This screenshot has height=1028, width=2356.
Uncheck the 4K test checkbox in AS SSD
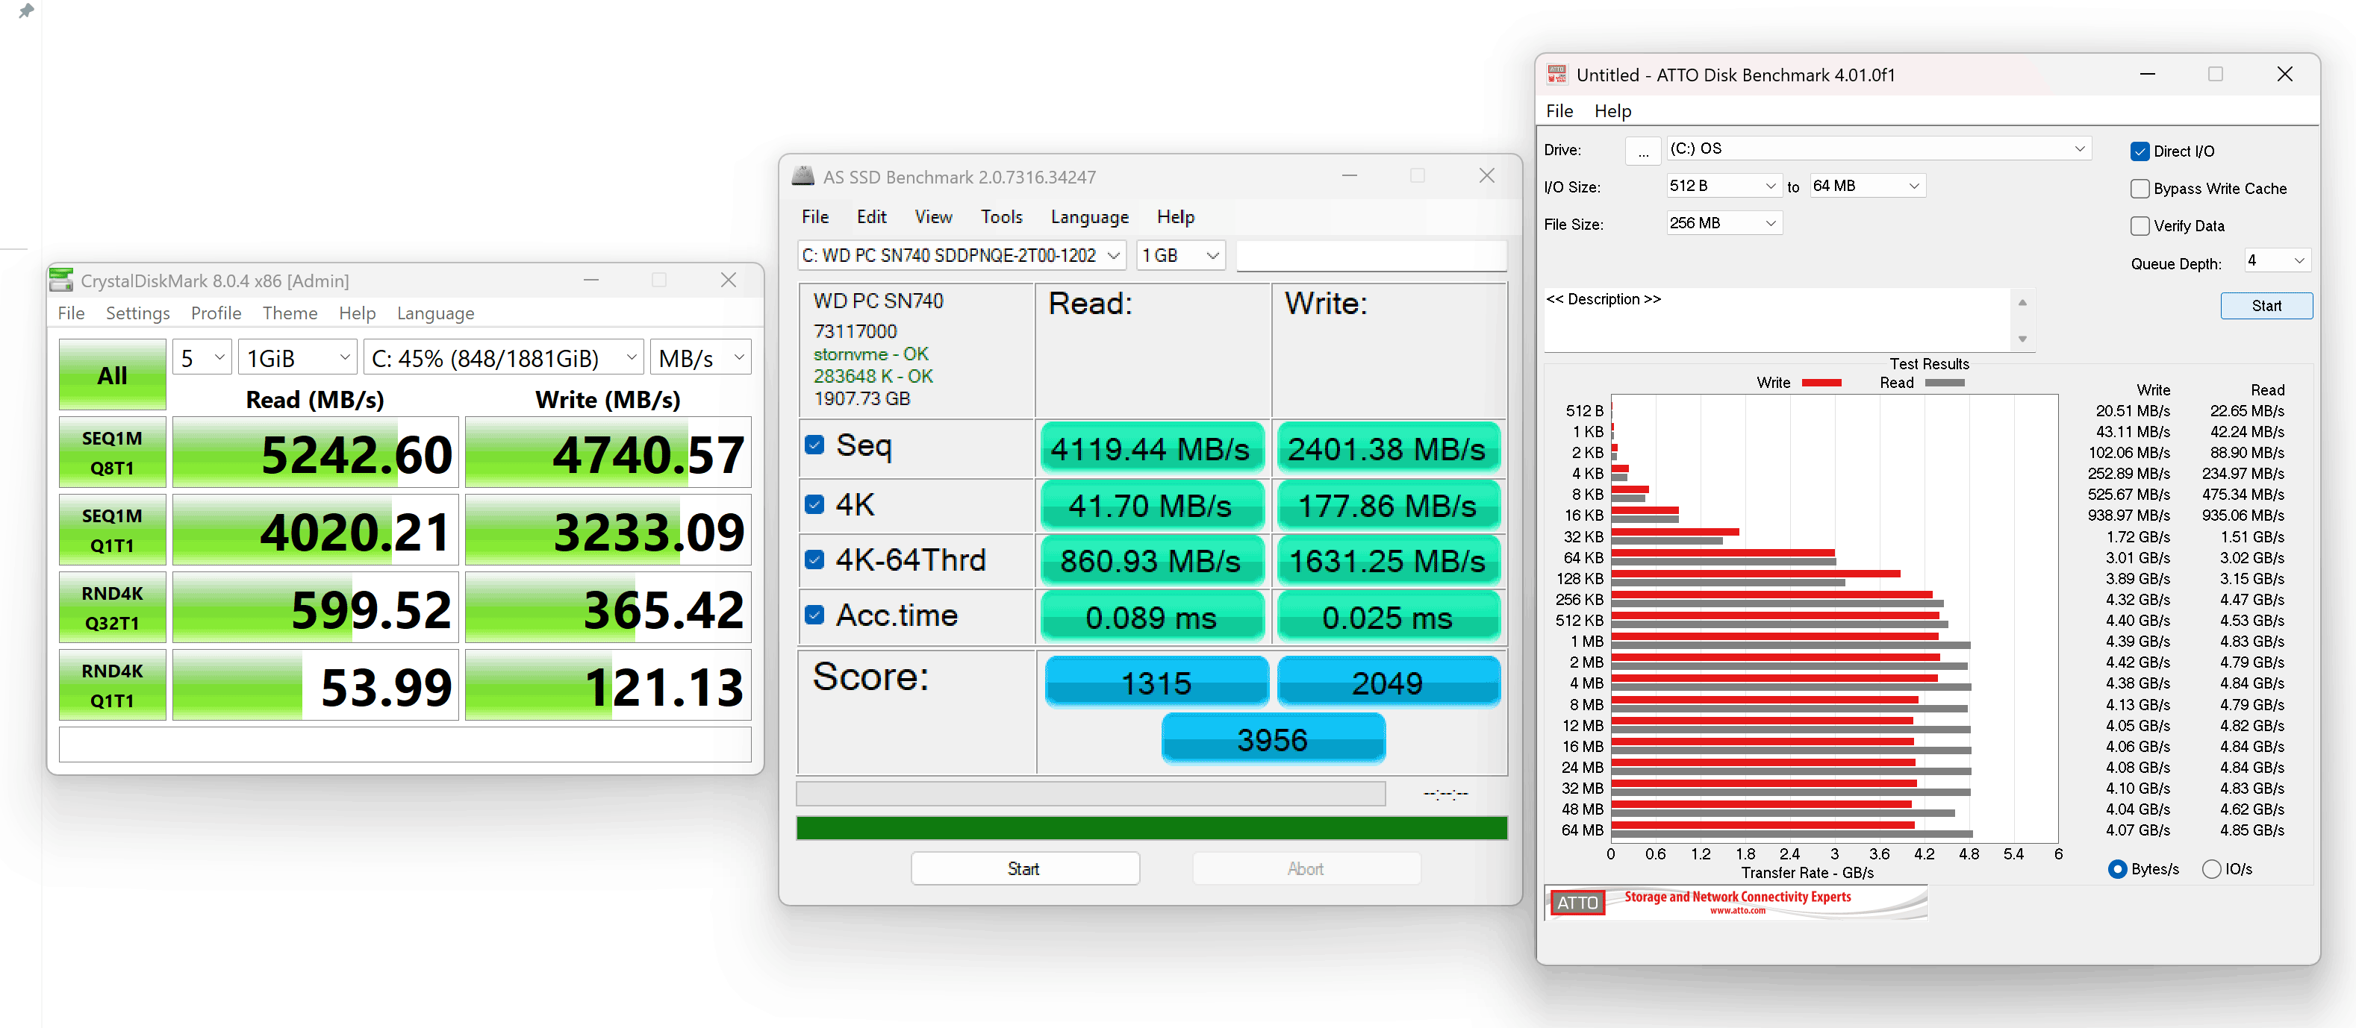(814, 504)
